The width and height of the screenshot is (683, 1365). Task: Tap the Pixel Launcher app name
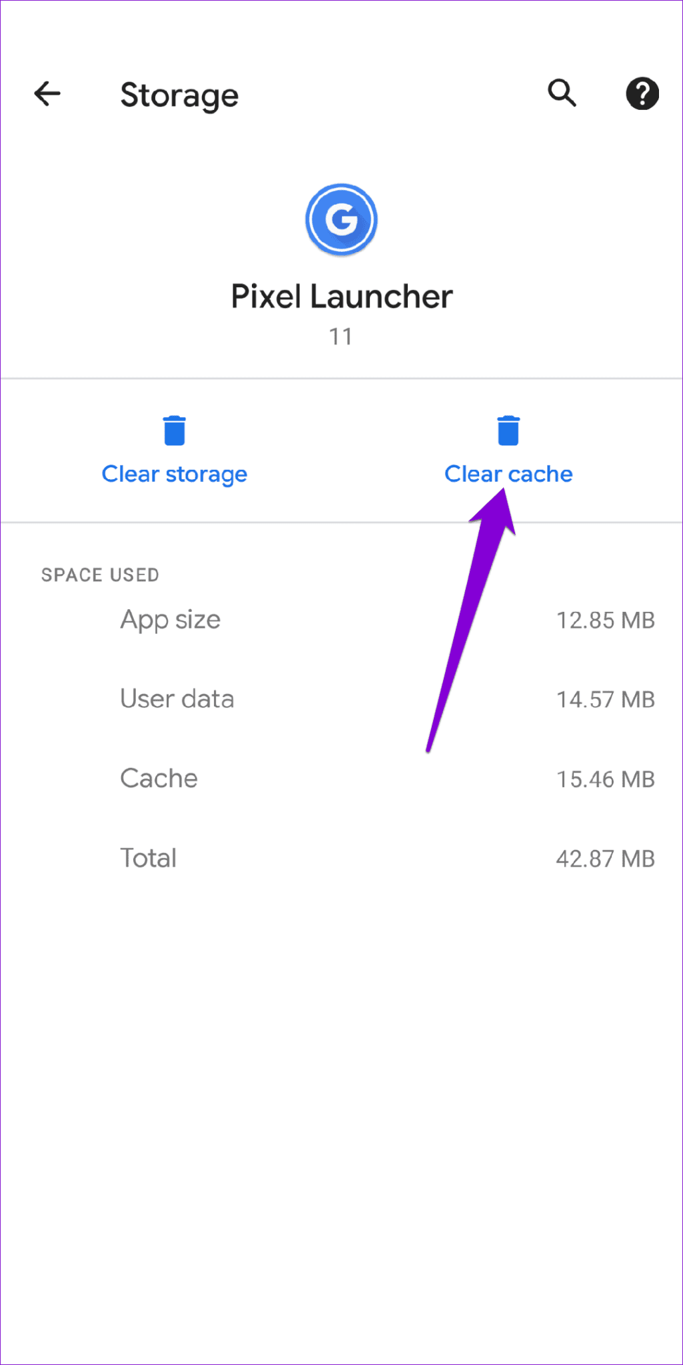tap(341, 297)
